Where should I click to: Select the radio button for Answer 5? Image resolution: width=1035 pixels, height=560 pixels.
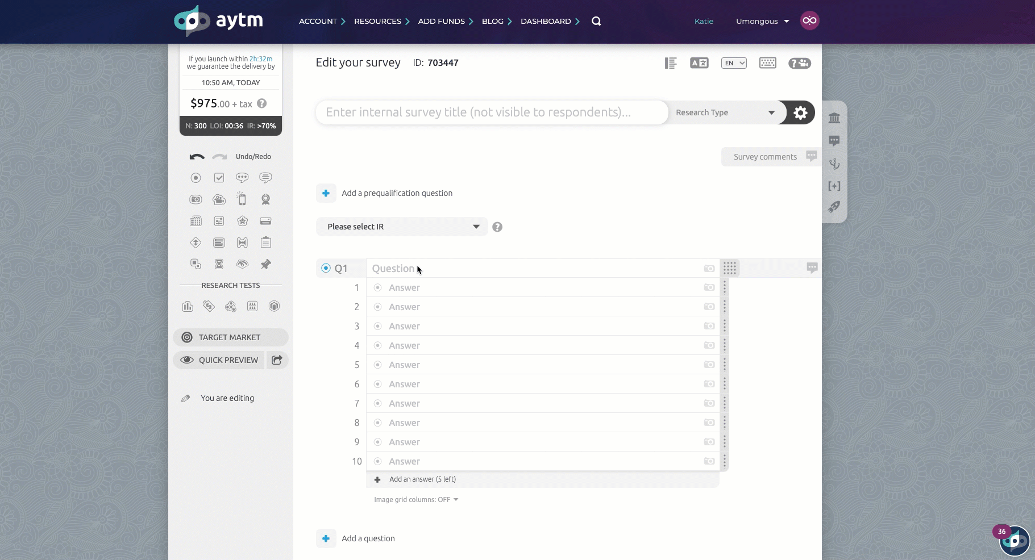click(x=377, y=365)
